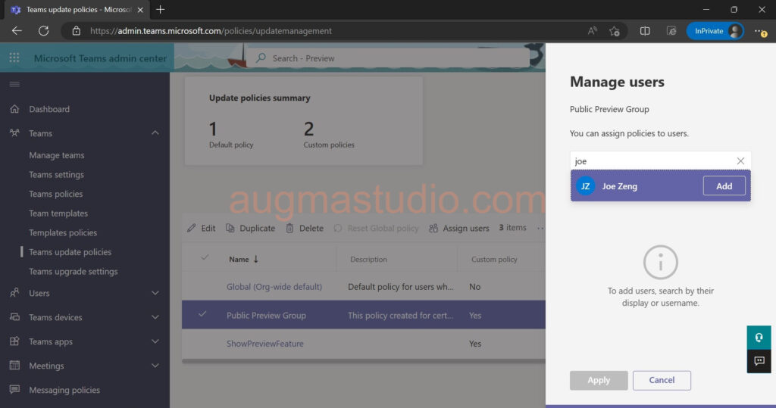
Task: Clear the joe search text with X
Action: click(x=740, y=161)
